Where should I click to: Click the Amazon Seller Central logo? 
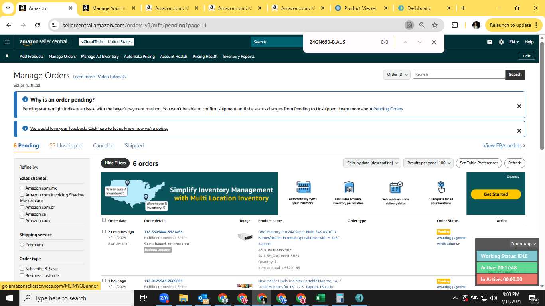pyautogui.click(x=43, y=42)
